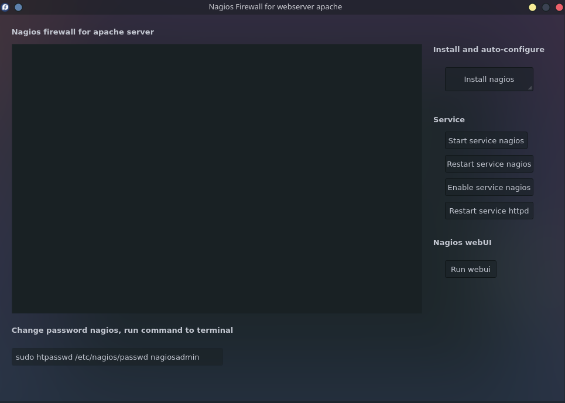This screenshot has height=403, width=565.
Task: Click the 'Install and auto-configure' heading
Action: pyautogui.click(x=489, y=49)
